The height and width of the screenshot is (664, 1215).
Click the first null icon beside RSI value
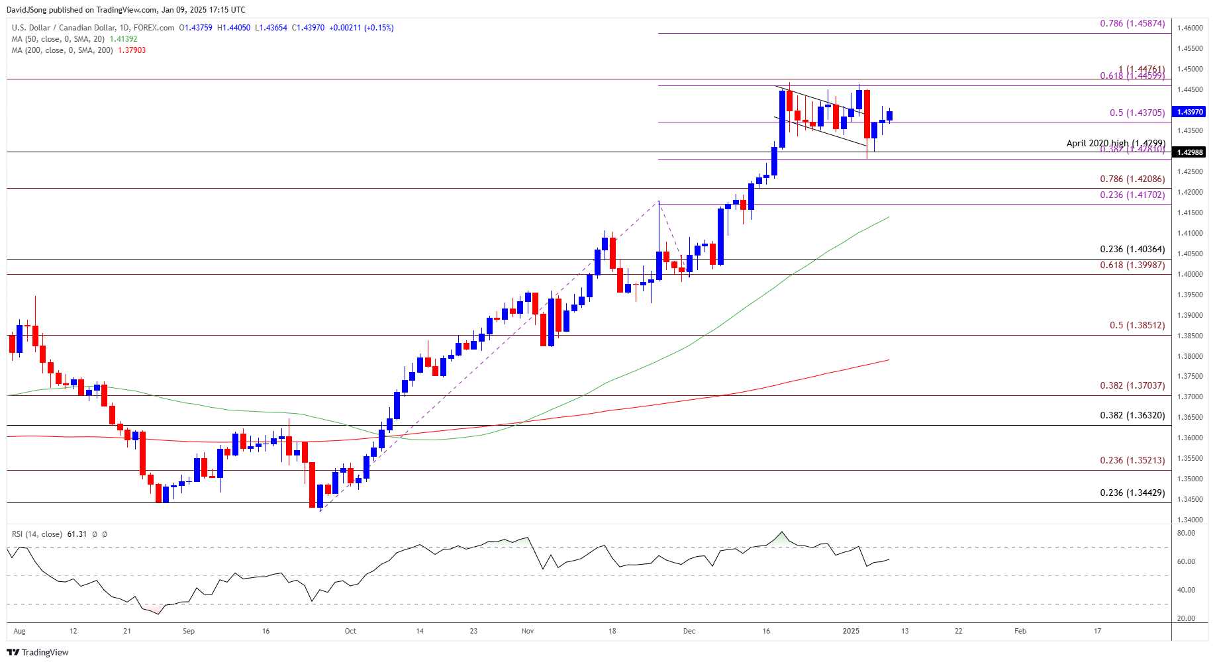pyautogui.click(x=95, y=534)
